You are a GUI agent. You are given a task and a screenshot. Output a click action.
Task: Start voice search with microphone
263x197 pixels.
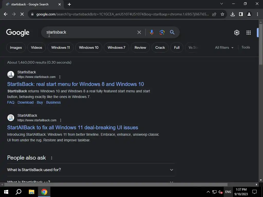click(x=152, y=32)
